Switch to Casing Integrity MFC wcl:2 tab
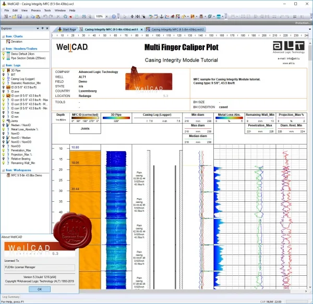Screen dimensions: 313x304 [175, 29]
